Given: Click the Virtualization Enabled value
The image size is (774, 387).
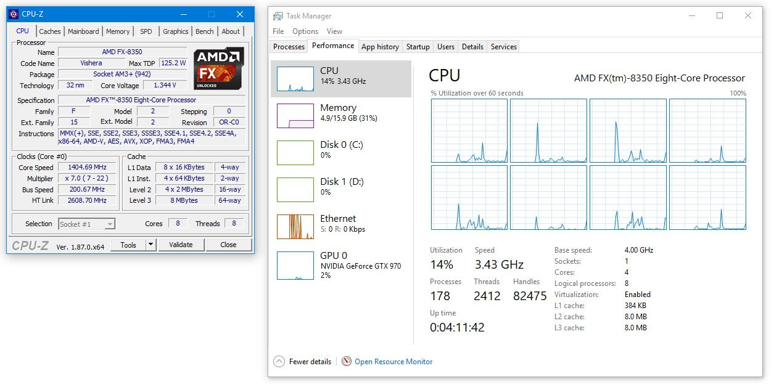Looking at the screenshot, I should pos(638,295).
